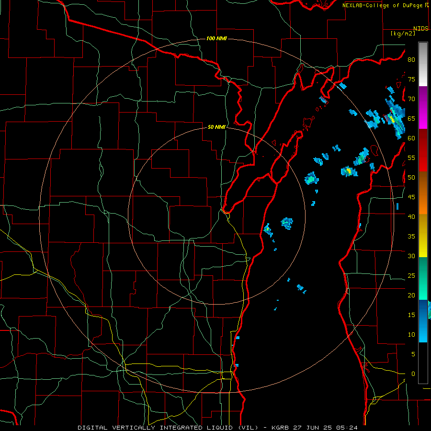Pick the red segment of the color bar
Viewport: 431px width, 431px height.
point(423,150)
